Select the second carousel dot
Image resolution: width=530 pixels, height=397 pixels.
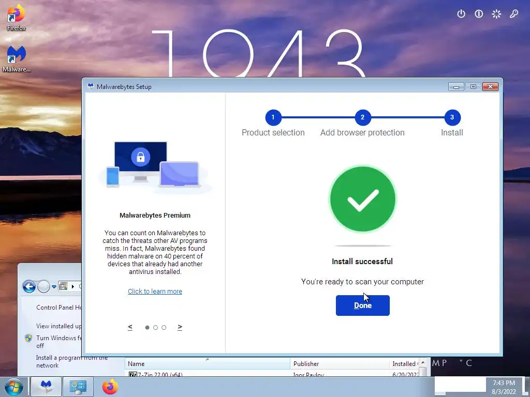click(155, 327)
